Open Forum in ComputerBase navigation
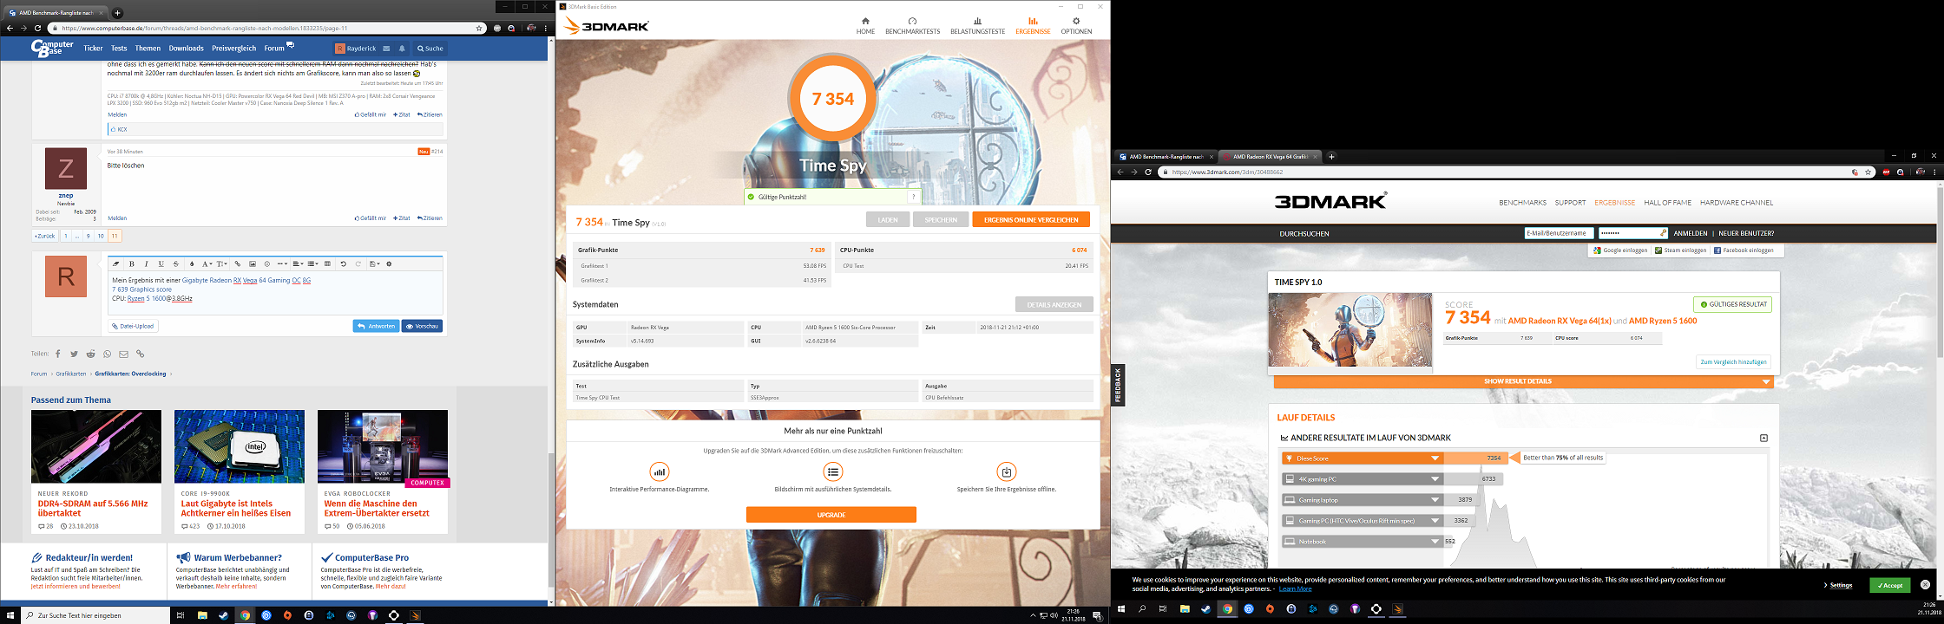The image size is (1944, 624). point(274,49)
